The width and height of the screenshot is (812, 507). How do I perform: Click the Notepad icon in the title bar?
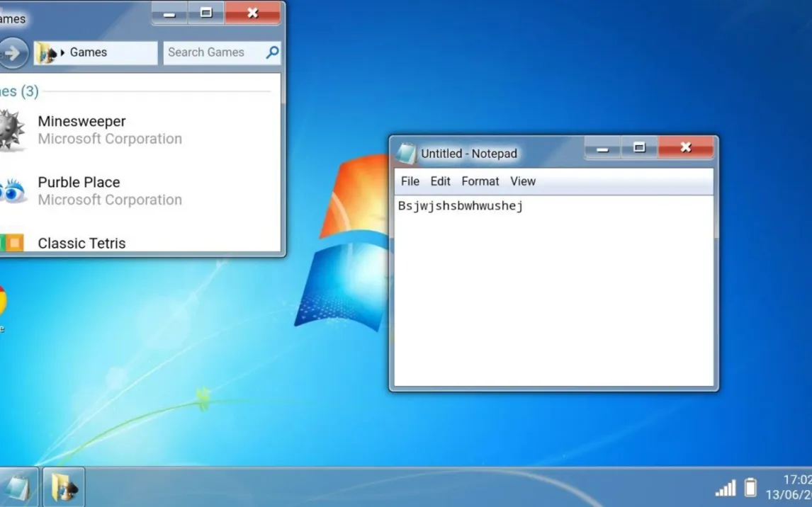pyautogui.click(x=406, y=153)
